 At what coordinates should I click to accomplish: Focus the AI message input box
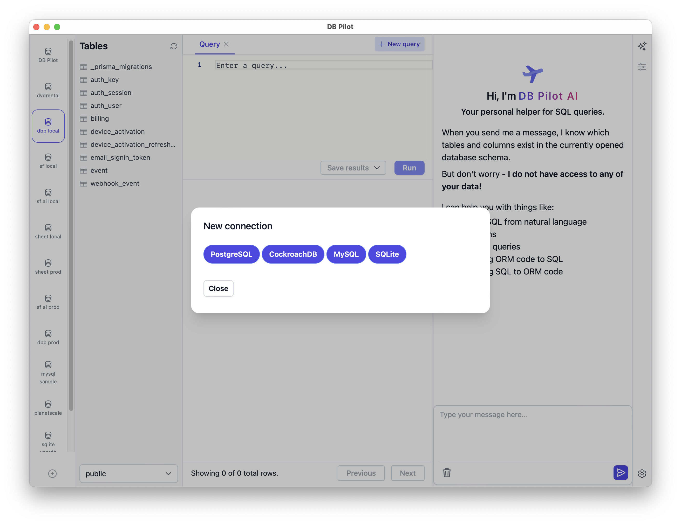pyautogui.click(x=533, y=433)
